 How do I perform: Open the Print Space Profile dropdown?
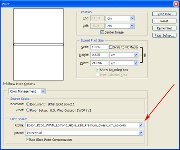tap(141, 125)
